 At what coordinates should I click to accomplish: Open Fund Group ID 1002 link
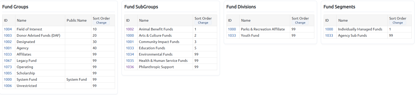pos(8,42)
